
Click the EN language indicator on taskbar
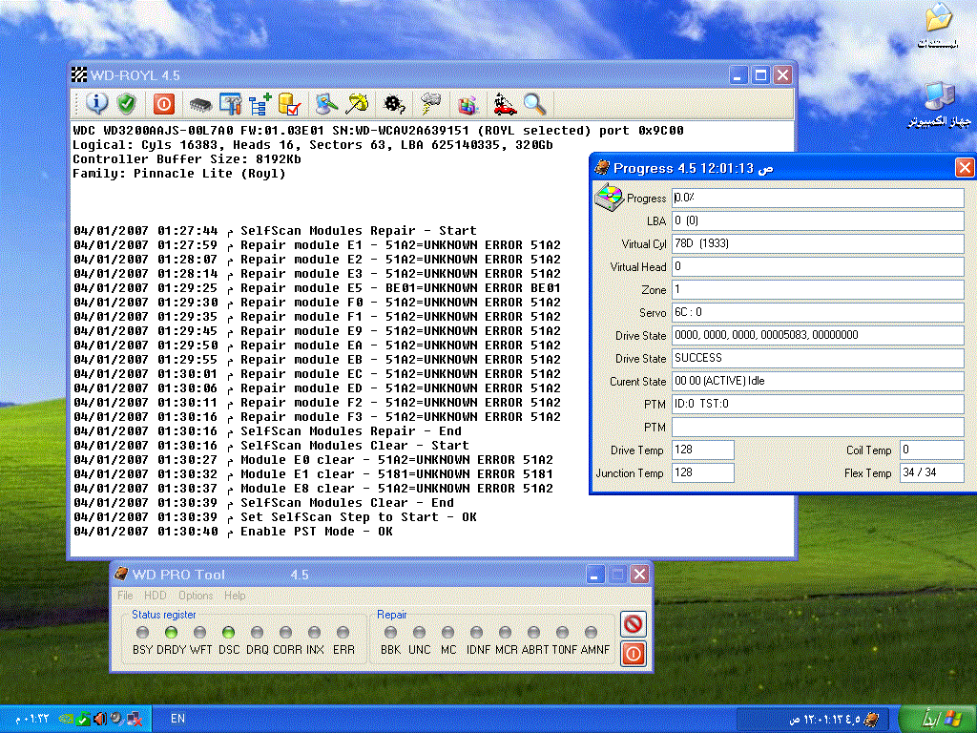177,719
